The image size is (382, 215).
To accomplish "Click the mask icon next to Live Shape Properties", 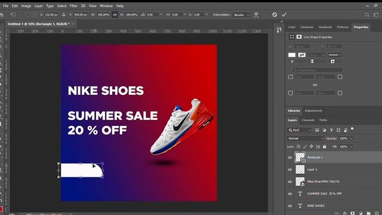I will 299,37.
